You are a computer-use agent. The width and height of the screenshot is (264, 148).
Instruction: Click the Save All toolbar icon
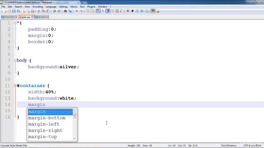(18, 11)
